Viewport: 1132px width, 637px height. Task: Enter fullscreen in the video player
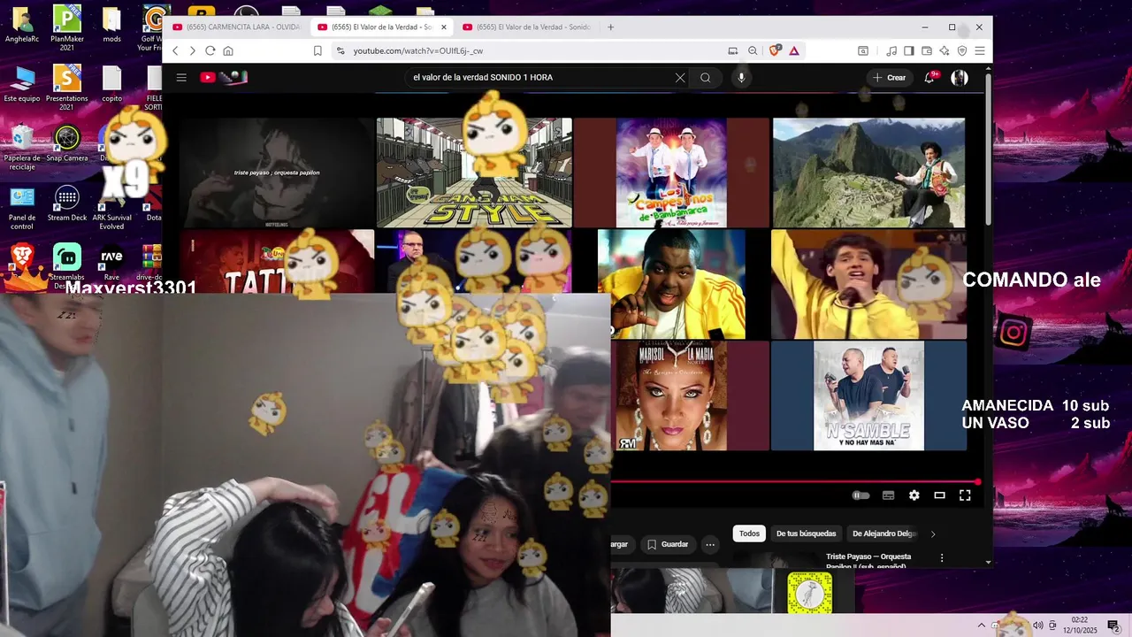pyautogui.click(x=965, y=495)
